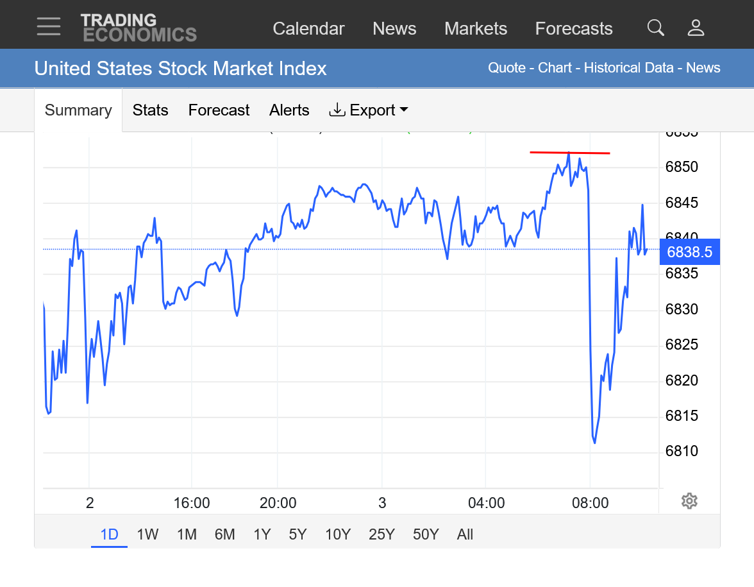Click the red resistance line on chart
Screen dimensions: 754x587
(569, 153)
